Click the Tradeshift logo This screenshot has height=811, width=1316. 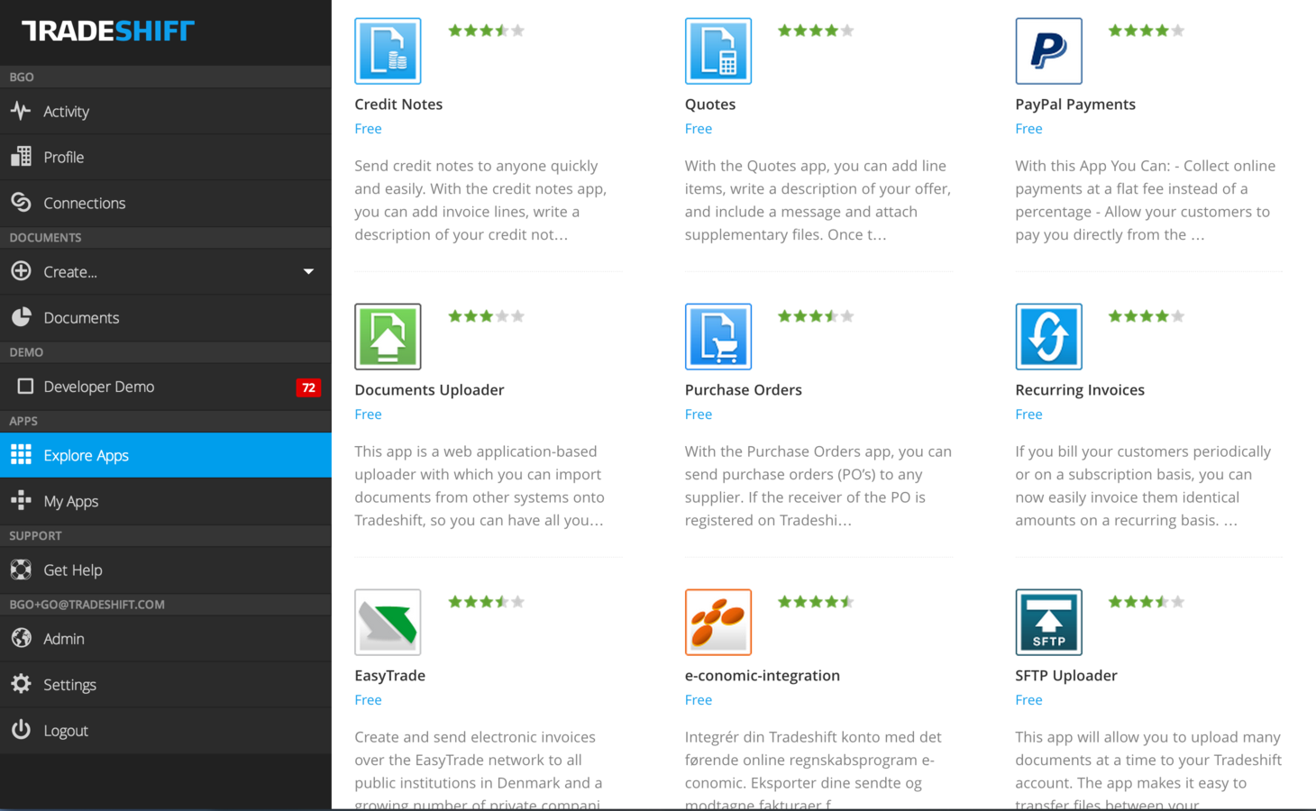108,31
